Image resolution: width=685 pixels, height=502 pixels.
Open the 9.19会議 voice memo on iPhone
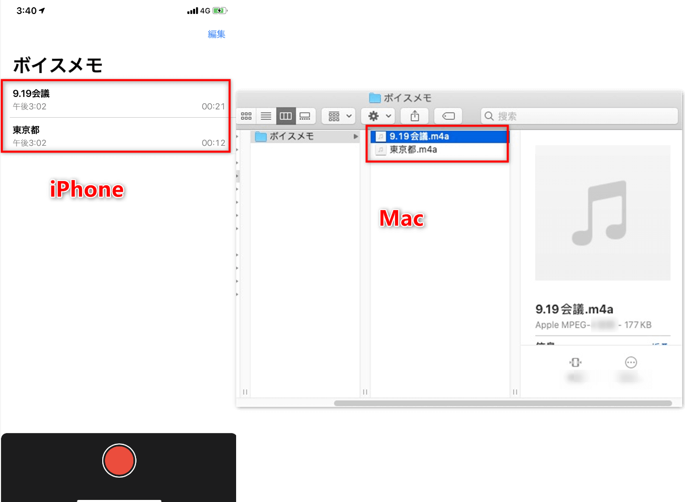pyautogui.click(x=119, y=100)
